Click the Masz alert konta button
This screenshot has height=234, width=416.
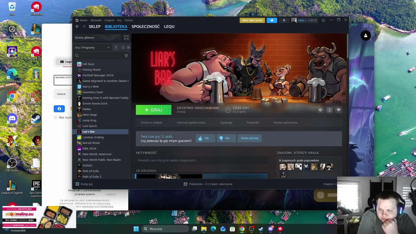(252, 20)
